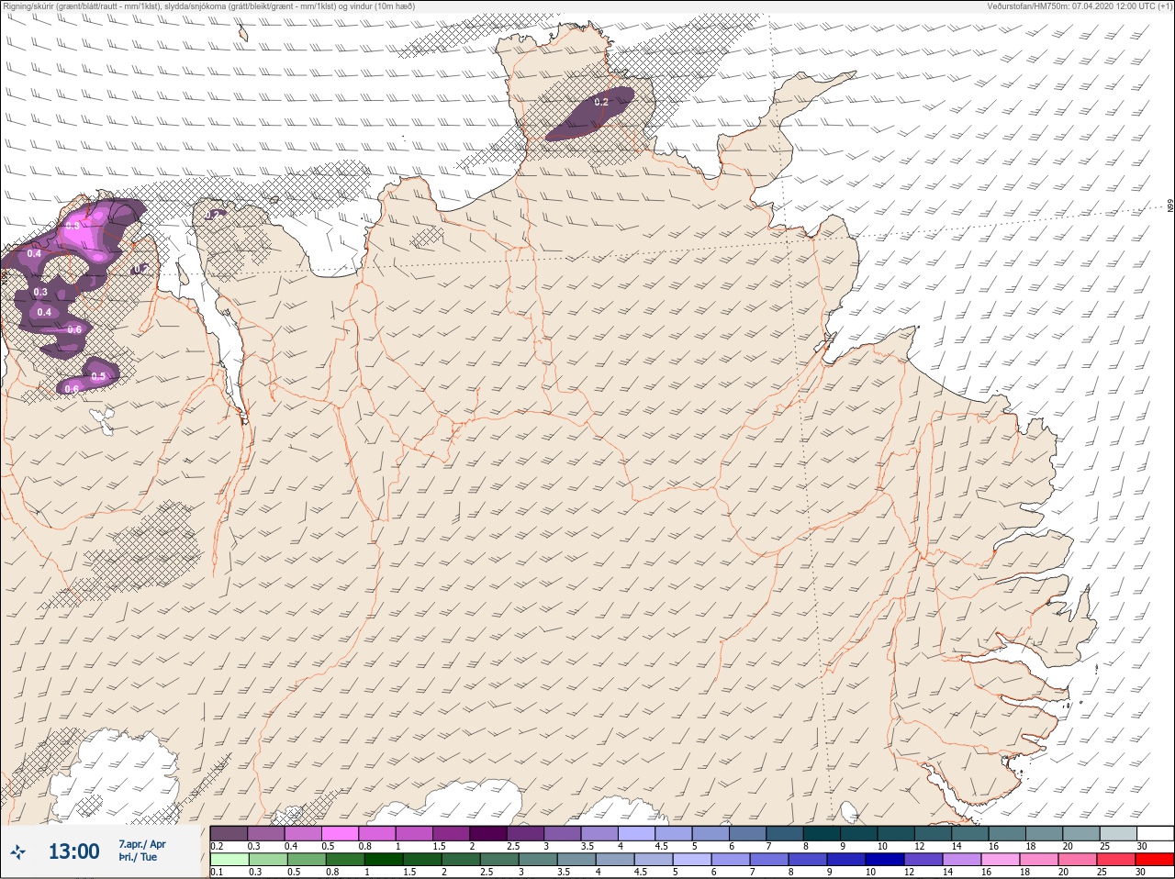Click the Veðurstofan star logo icon
Screen dimensions: 1175x879
pyautogui.click(x=18, y=852)
